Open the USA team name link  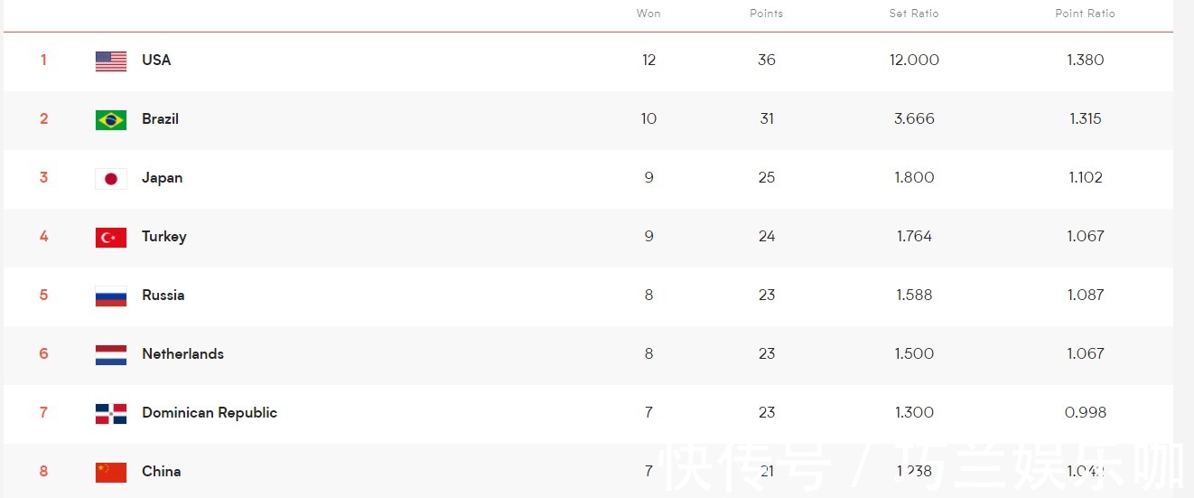pos(156,60)
